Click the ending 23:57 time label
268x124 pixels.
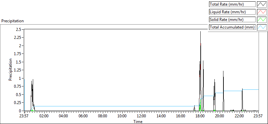258,116
